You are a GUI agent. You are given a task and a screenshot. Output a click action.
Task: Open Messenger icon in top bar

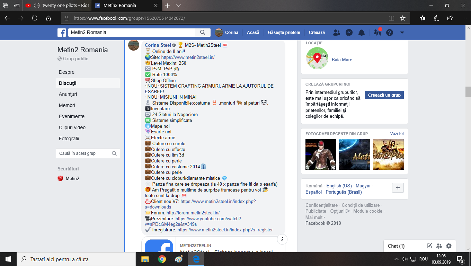349,33
